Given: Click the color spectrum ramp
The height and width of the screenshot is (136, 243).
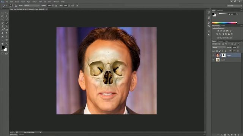Looking at the screenshot, I should coord(224,23).
